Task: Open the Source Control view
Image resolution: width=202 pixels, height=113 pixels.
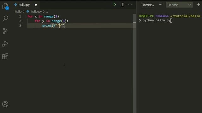Action: point(5,31)
